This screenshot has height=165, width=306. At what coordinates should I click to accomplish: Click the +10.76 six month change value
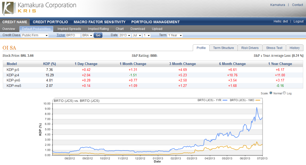point(232,75)
